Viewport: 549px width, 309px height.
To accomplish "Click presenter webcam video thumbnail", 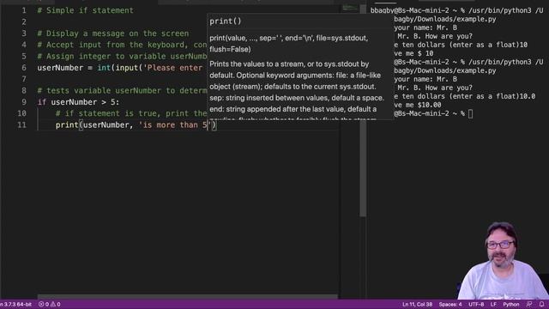I will click(x=504, y=260).
